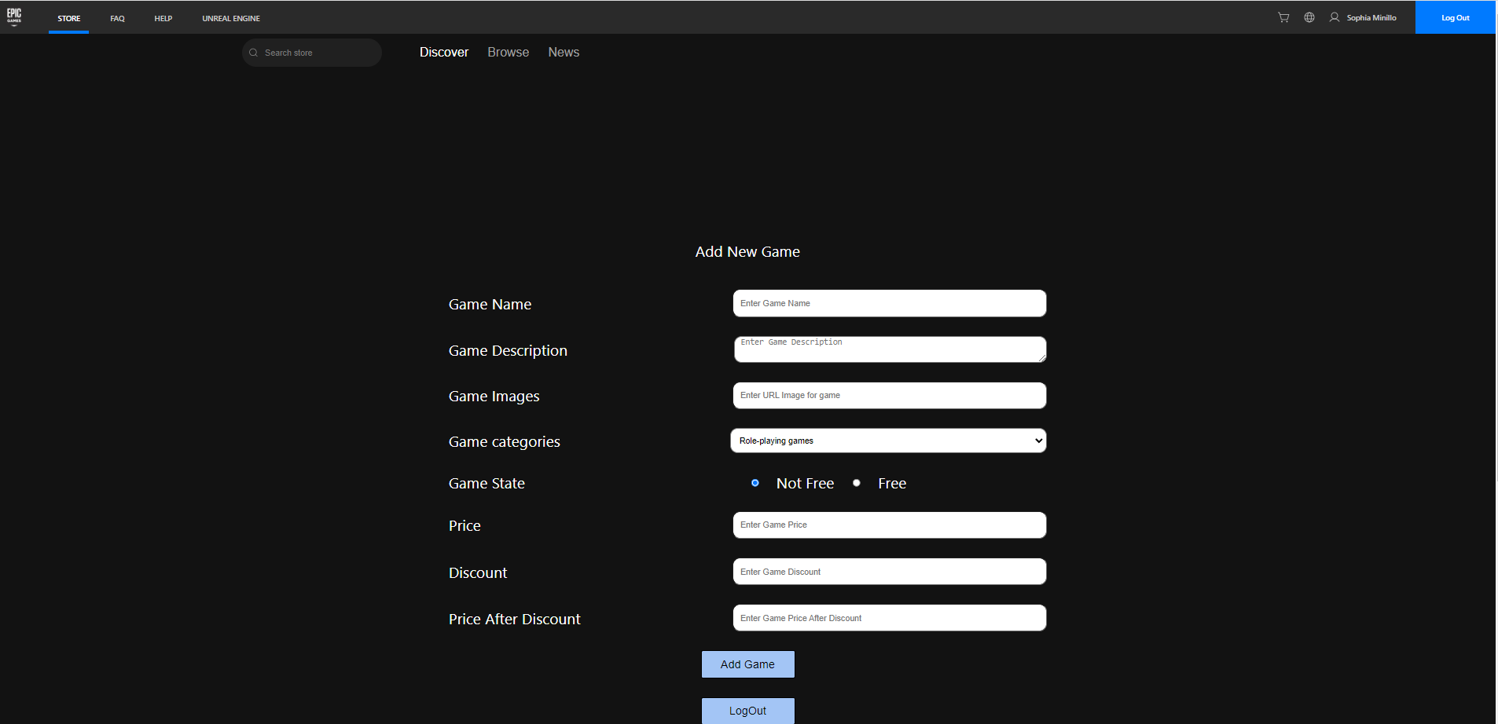The image size is (1498, 724).
Task: Switch to the Browse tab
Action: (509, 52)
